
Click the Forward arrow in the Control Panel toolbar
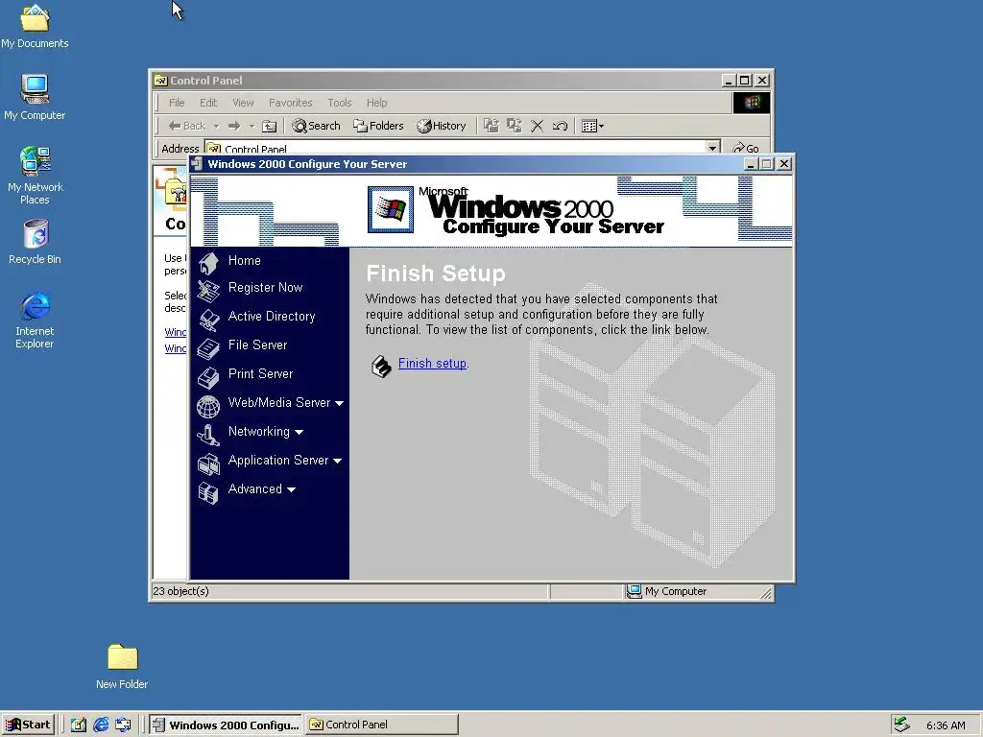coord(234,126)
